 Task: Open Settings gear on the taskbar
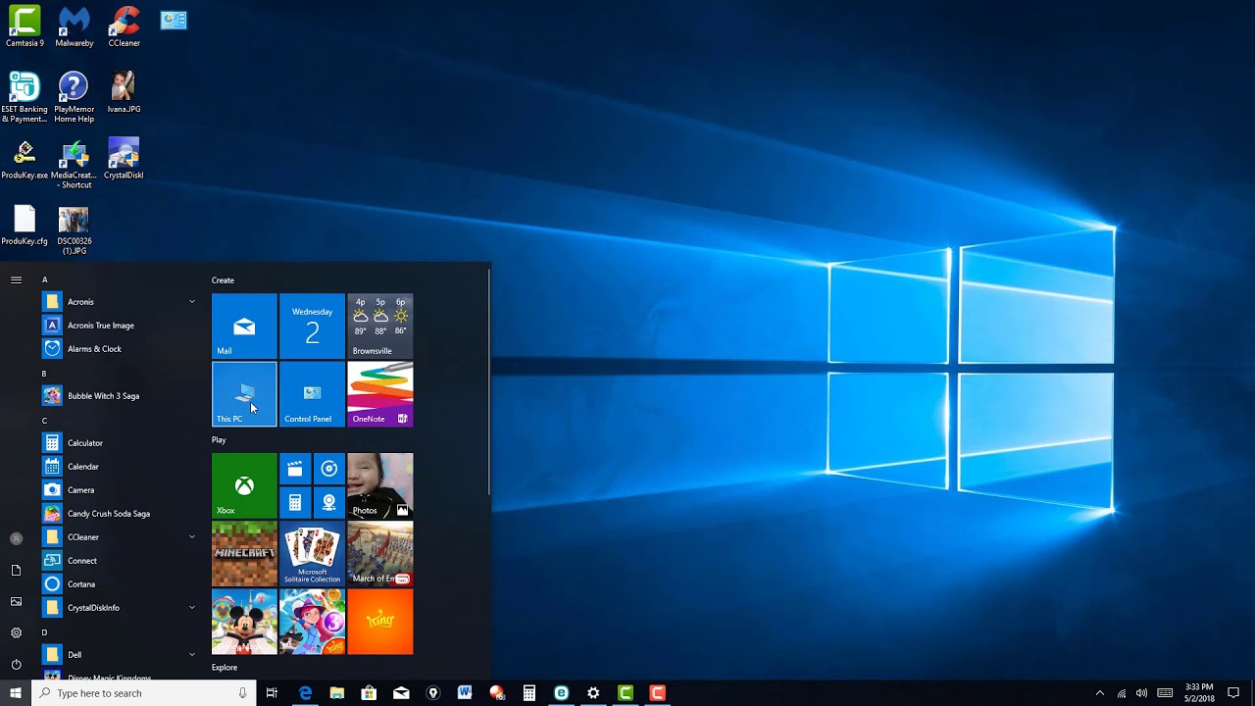click(x=593, y=693)
